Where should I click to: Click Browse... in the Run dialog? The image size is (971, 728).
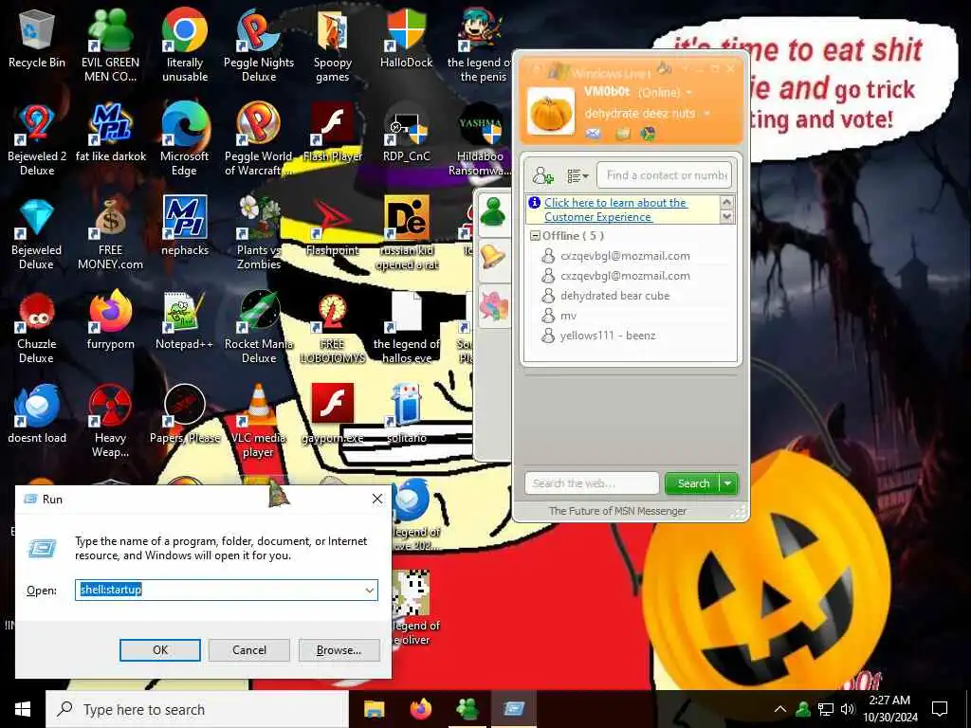pos(339,650)
